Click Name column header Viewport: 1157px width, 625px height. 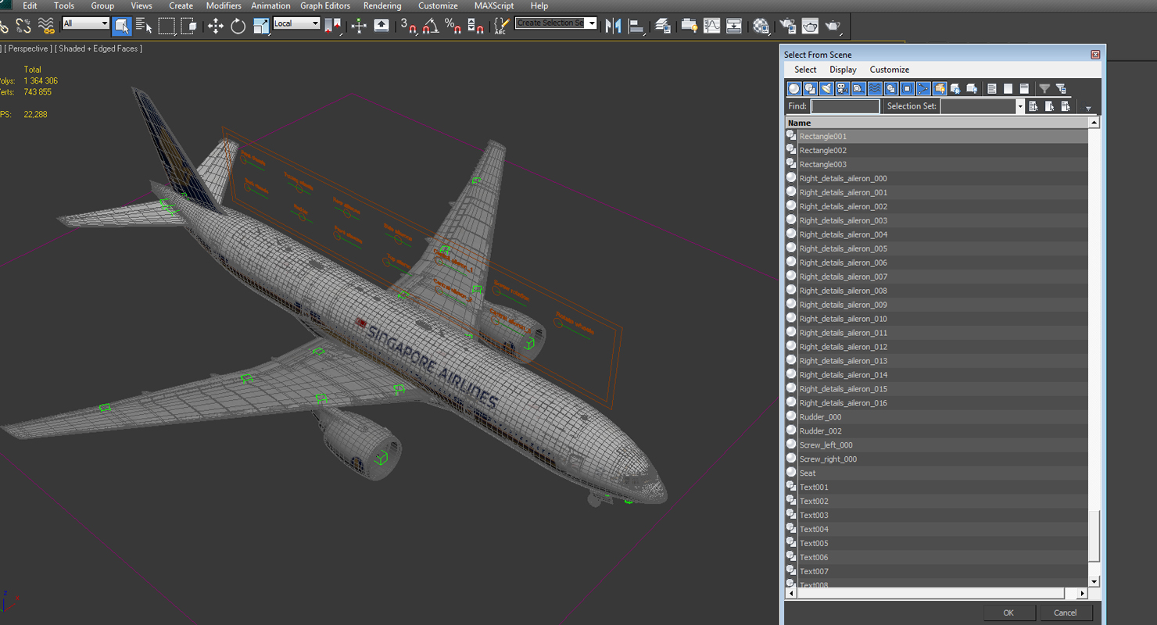937,123
